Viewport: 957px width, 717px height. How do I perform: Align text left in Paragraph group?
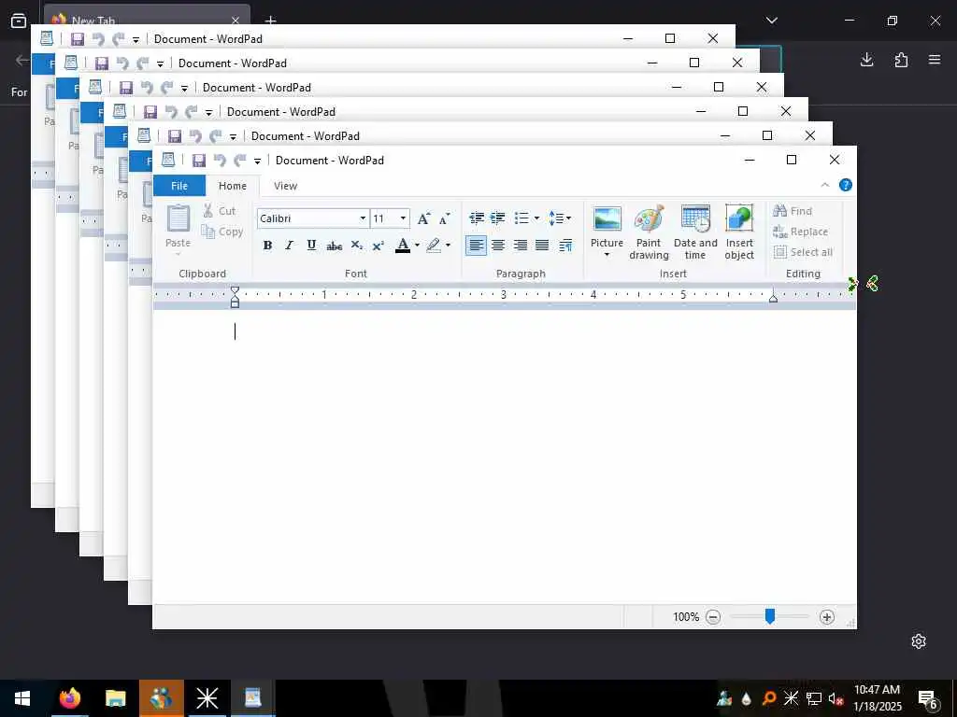(476, 246)
